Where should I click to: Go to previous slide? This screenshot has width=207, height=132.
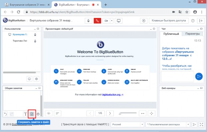(x=90, y=113)
